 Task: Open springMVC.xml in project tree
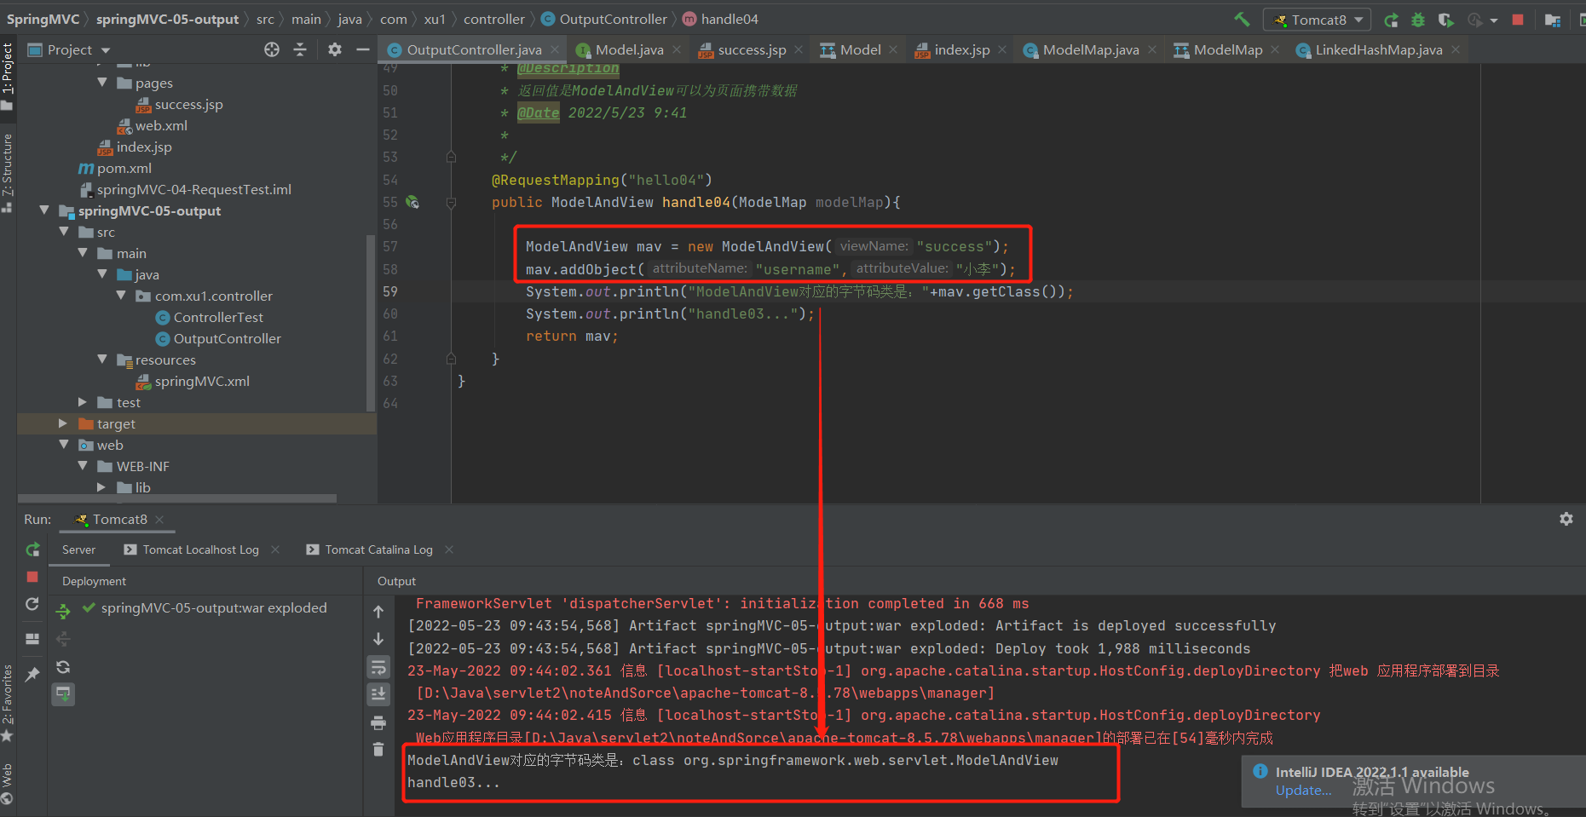[202, 381]
